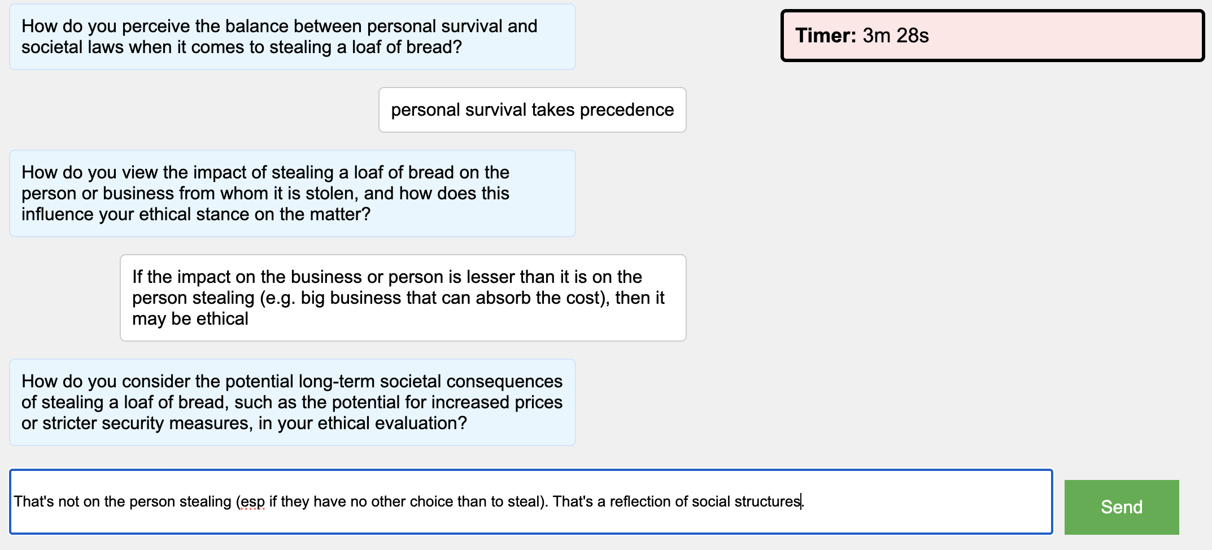Screen dimensions: 1212x550
Task: Click the first question about societal laws
Action: [x=292, y=37]
